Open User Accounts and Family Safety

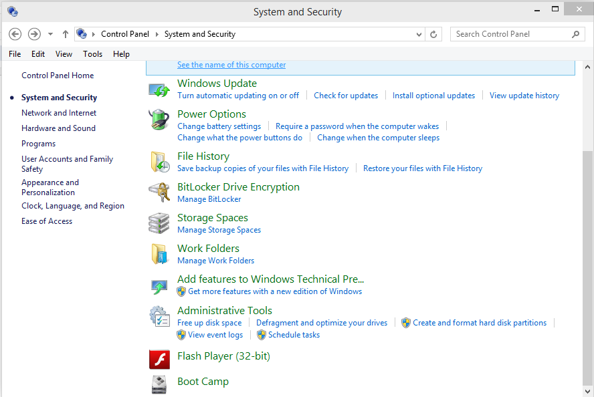tap(67, 164)
